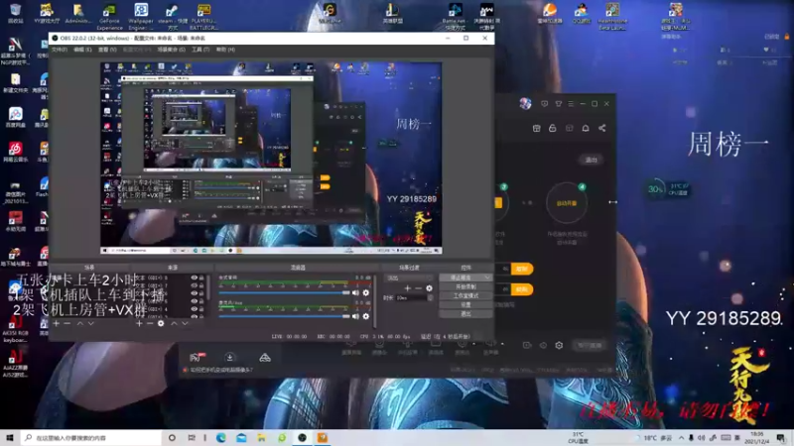Open the Battle.net desktop shortcut

[x=454, y=16]
